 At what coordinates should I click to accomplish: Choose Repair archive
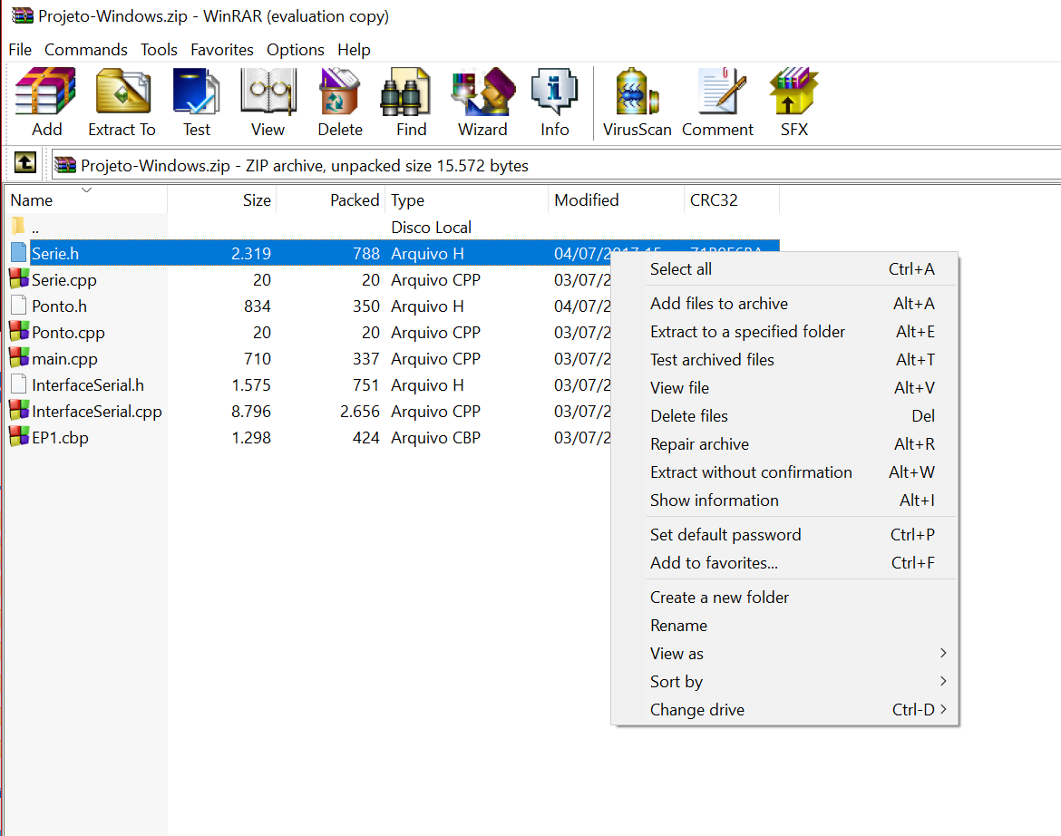[x=784, y=443]
